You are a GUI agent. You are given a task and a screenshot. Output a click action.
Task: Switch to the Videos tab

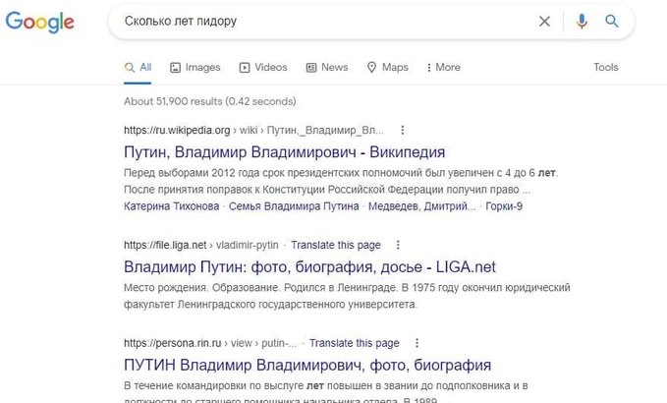coord(263,67)
